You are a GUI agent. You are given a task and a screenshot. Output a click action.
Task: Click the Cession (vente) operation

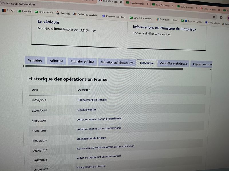coord(86,109)
